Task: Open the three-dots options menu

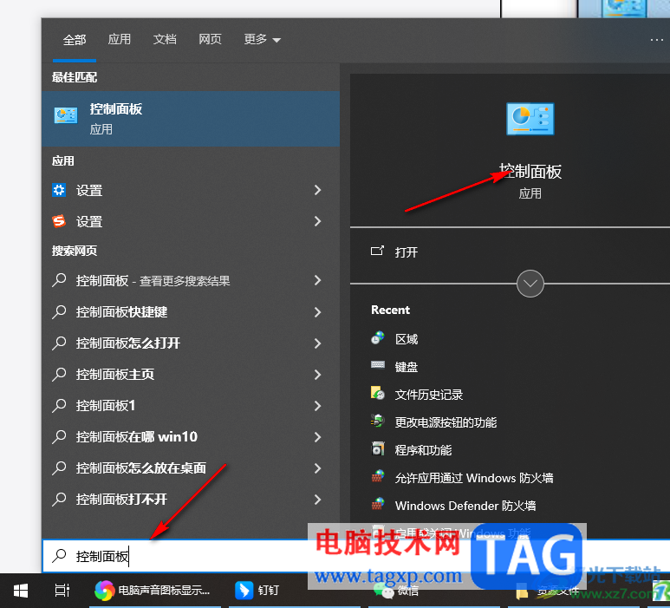Action: (656, 40)
